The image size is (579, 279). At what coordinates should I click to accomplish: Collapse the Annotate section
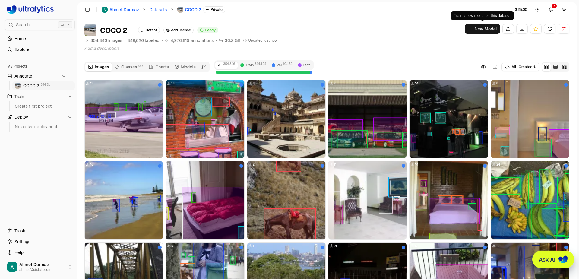pyautogui.click(x=64, y=76)
